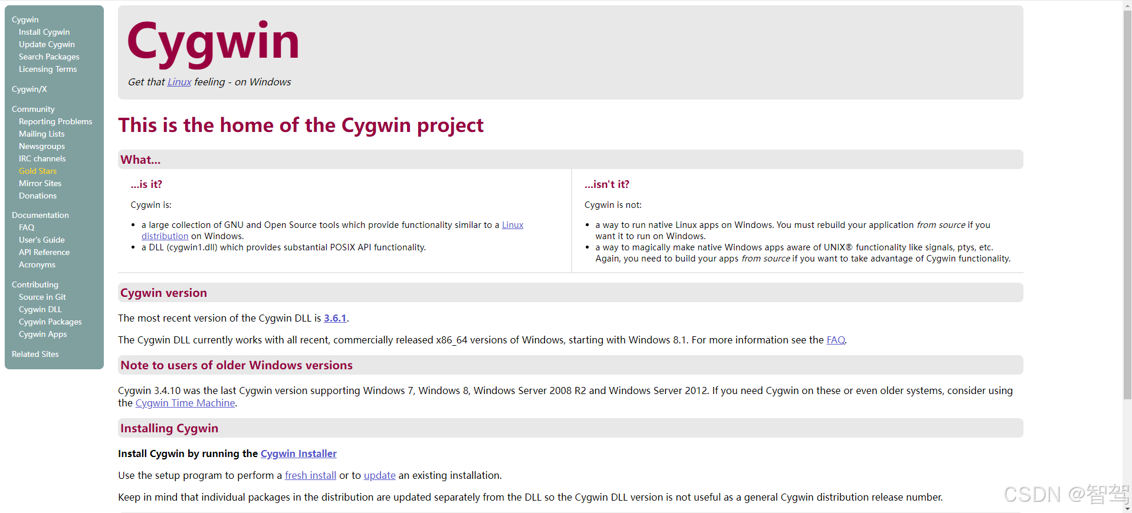1132x513 pixels.
Task: Open Community section link
Action: [x=33, y=109]
